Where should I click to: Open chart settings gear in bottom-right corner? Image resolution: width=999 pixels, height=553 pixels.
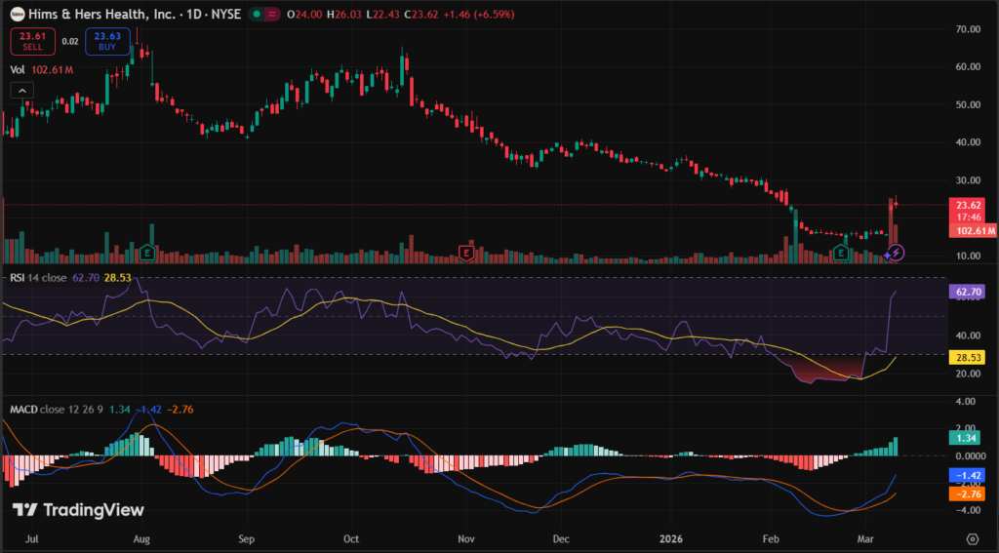click(x=972, y=537)
